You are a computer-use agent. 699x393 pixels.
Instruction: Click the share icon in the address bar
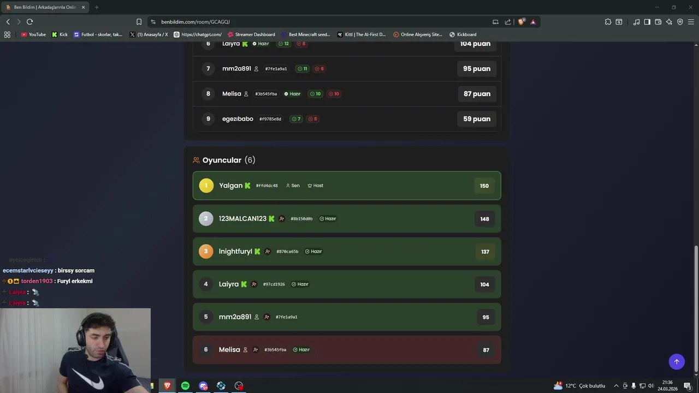pos(508,22)
